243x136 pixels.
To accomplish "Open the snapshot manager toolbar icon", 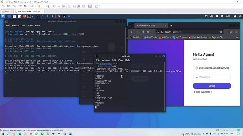I will tap(63, 6).
